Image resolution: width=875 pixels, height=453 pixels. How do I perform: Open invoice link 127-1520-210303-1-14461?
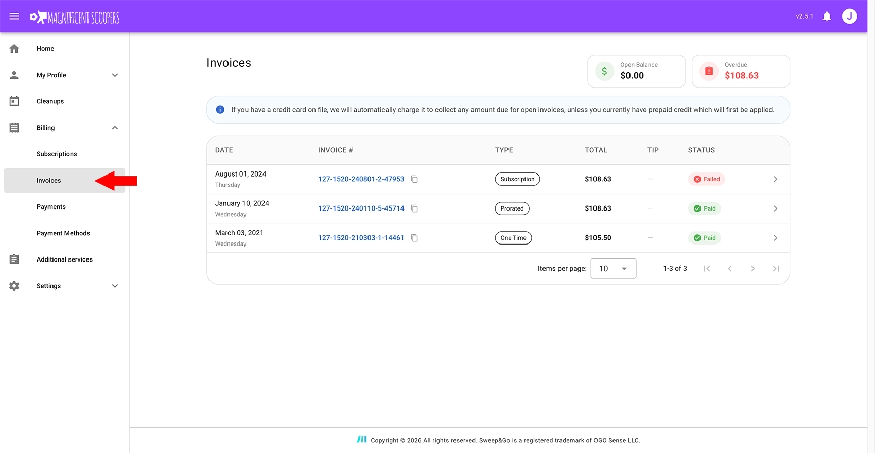pyautogui.click(x=361, y=238)
